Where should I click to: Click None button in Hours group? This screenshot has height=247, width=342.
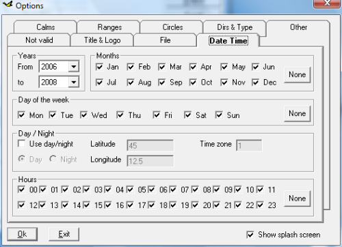(297, 199)
